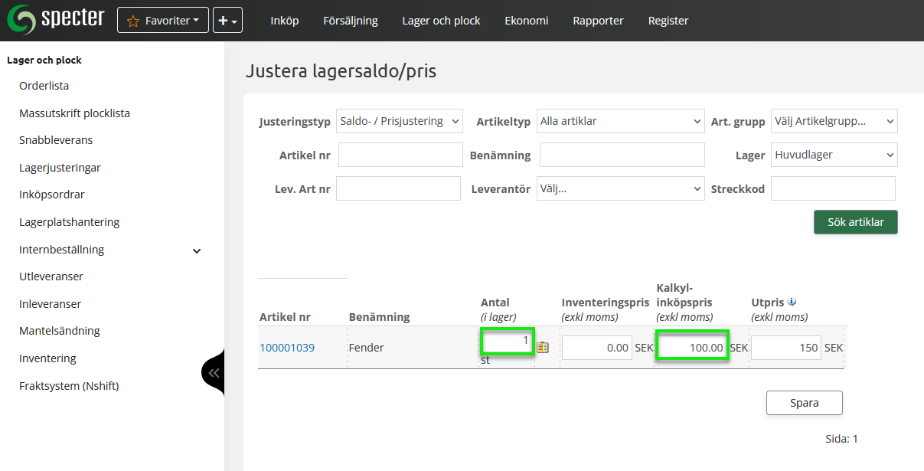This screenshot has width=924, height=471.
Task: Open article link 100001039
Action: click(287, 348)
